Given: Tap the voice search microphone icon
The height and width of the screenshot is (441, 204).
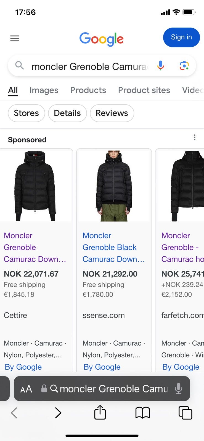Looking at the screenshot, I should 160,66.
